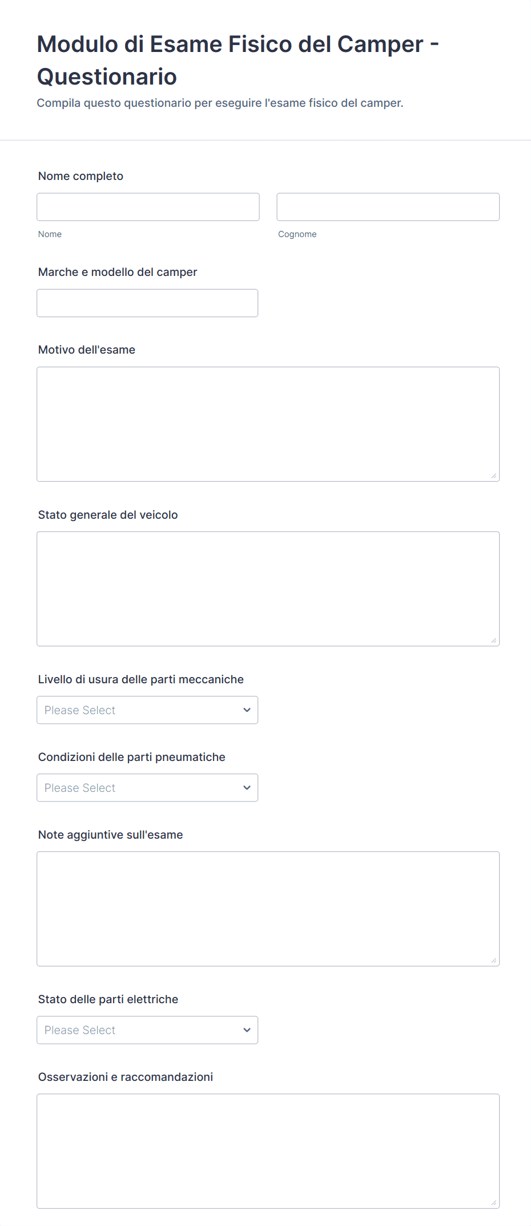Focus the Marche e modello del camper field
Screen dimensions: 531x1226
[147, 303]
